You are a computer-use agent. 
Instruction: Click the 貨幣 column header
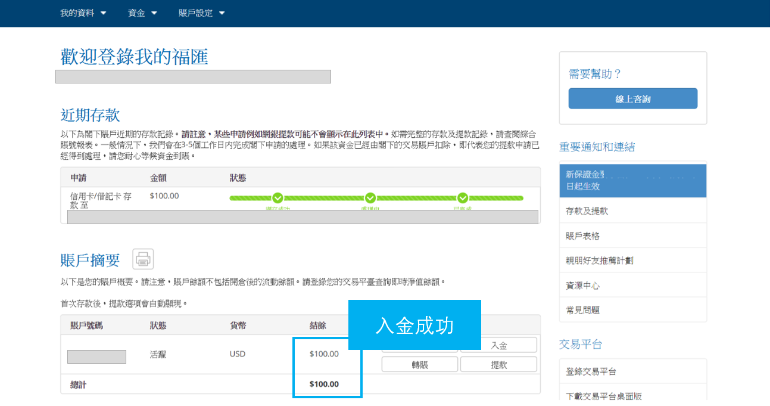(238, 325)
